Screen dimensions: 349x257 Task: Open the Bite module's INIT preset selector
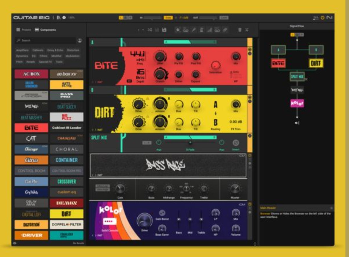click(x=100, y=82)
